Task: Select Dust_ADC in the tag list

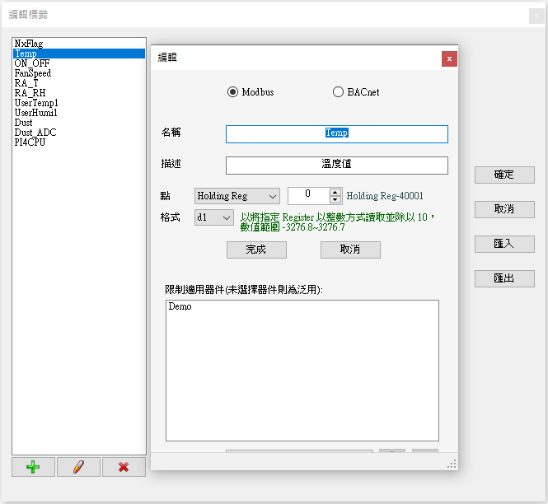Action: (x=35, y=133)
